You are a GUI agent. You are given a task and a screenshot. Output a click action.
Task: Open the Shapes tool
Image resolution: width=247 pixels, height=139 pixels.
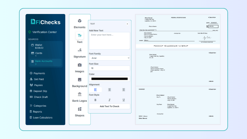[80, 112]
